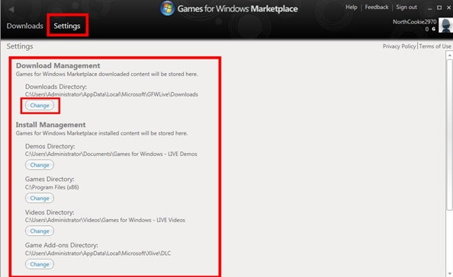Viewport: 453px width, 277px height.
Task: Click scrollbar up arrow
Action: point(449,55)
